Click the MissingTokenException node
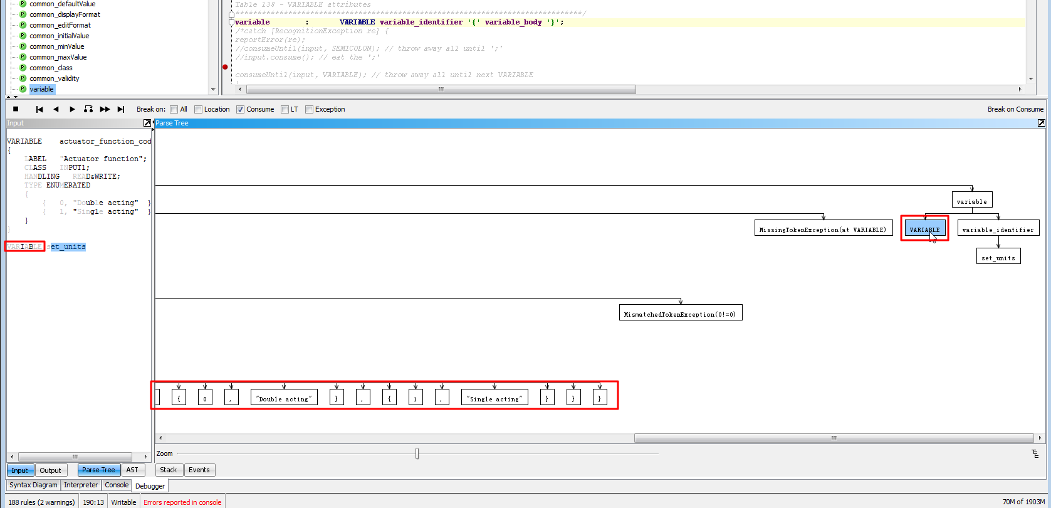The width and height of the screenshot is (1051, 508). [x=823, y=229]
